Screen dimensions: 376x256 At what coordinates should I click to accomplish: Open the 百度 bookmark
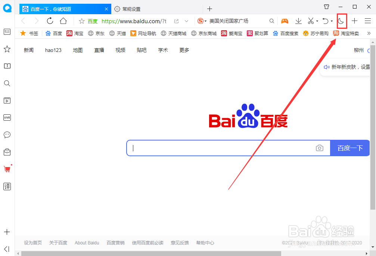point(54,33)
